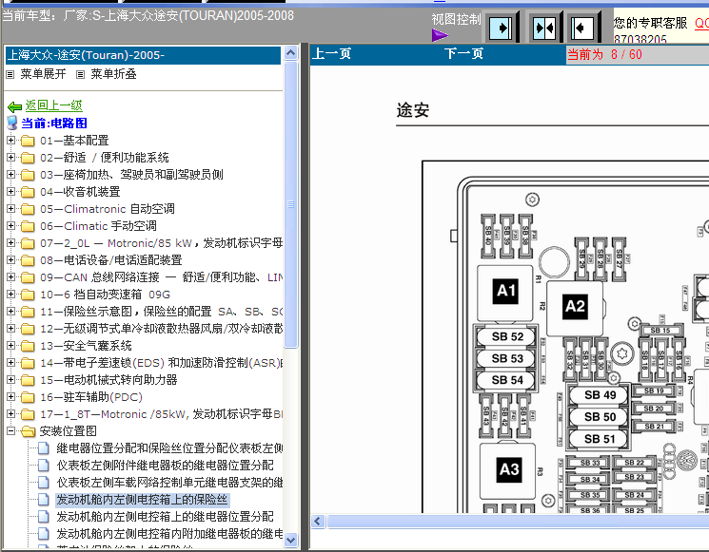Collapse the 安装位置图 folder

[x=10, y=431]
